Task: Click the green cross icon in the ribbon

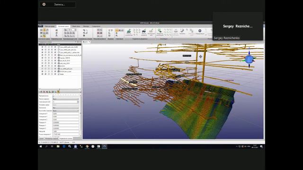Action: (116, 33)
